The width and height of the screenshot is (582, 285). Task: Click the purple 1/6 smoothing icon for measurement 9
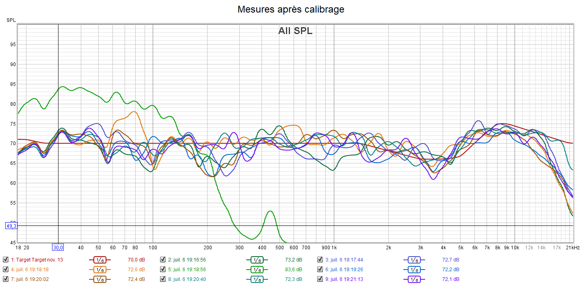click(x=414, y=279)
